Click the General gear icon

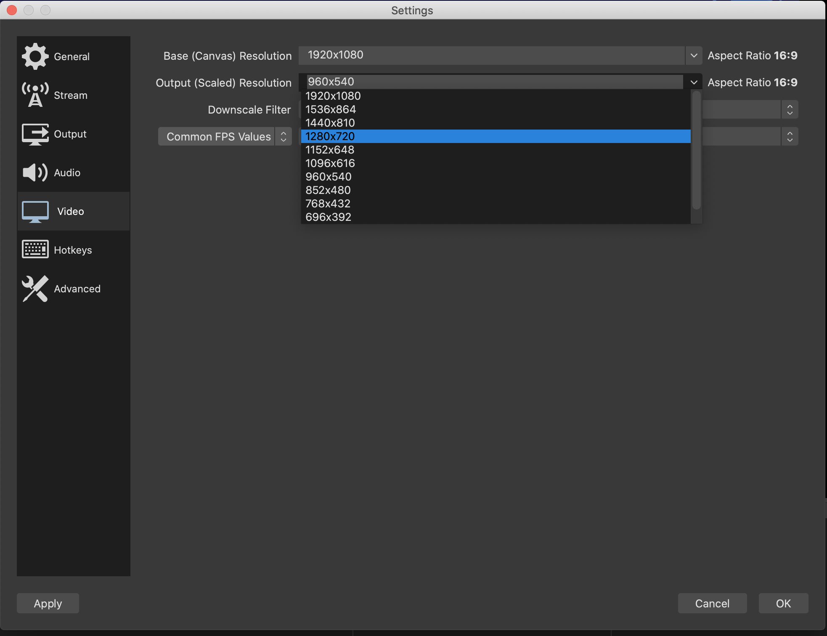35,56
